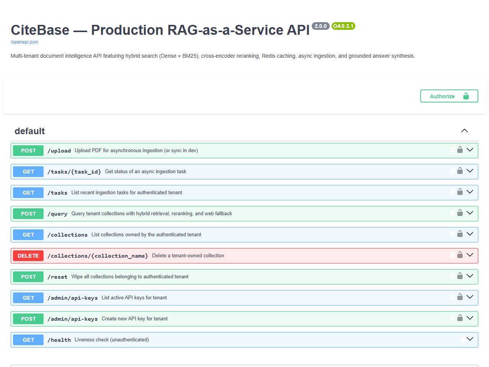Copy the /query path with clipboard icon
This screenshot has height=367, width=489.
click(x=452, y=213)
